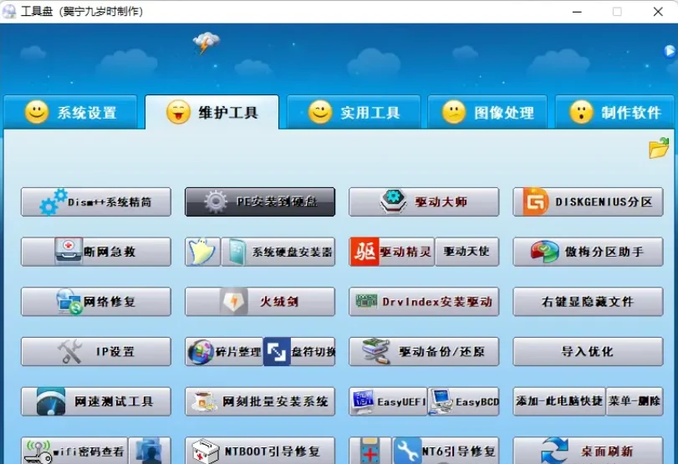Launch DISKGENIUS分区 partition tool

point(588,202)
